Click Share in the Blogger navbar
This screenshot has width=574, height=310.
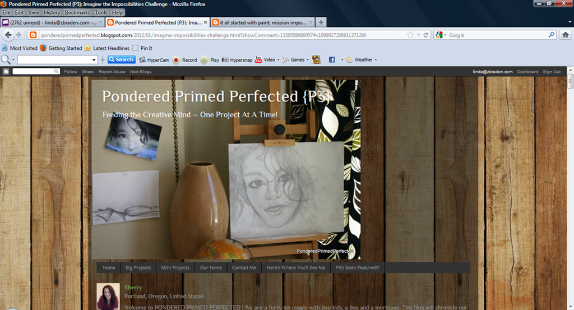coord(88,72)
